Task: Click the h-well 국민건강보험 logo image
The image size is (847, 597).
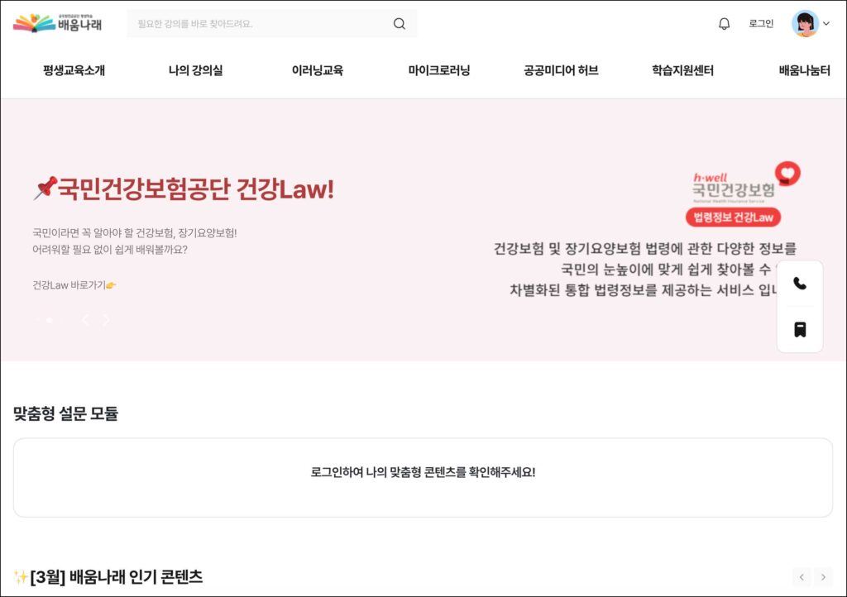Action: coord(745,183)
